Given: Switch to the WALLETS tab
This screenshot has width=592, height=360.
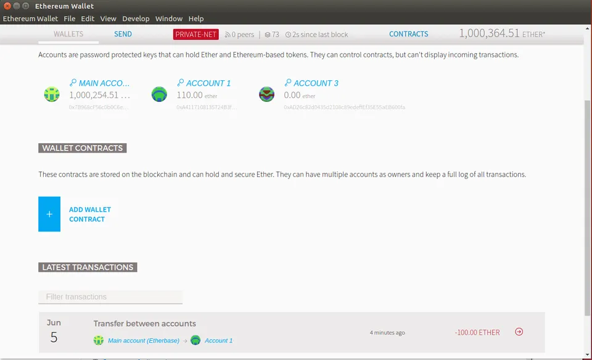Looking at the screenshot, I should coord(68,34).
